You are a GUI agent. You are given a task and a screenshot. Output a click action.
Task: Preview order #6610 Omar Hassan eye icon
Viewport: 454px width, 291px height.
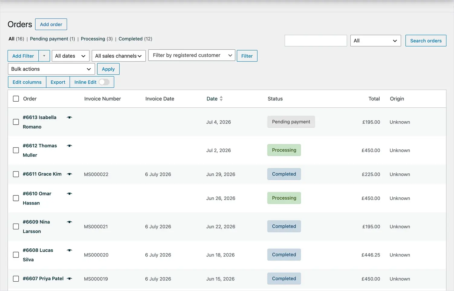point(70,194)
